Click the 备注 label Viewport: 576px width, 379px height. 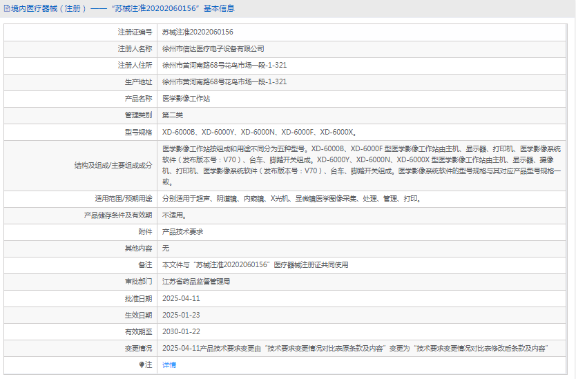pos(145,265)
